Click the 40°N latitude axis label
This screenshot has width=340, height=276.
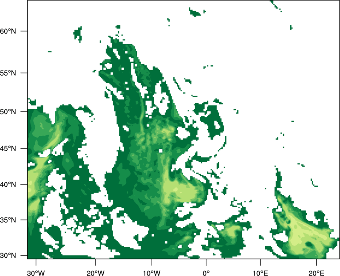click(8, 185)
